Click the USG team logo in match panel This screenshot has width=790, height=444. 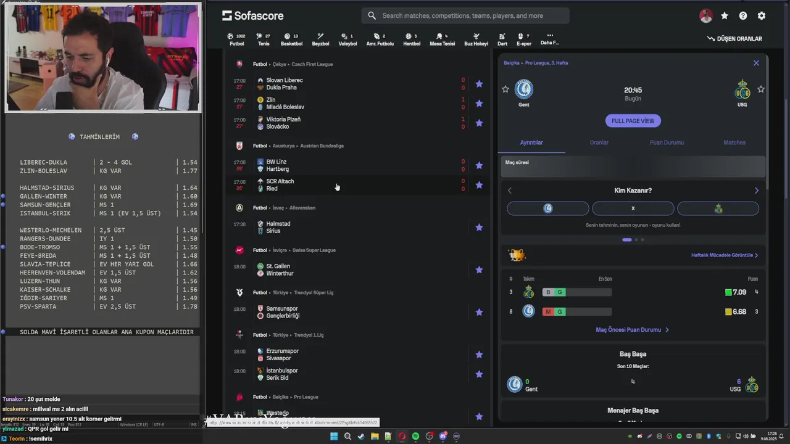point(742,89)
